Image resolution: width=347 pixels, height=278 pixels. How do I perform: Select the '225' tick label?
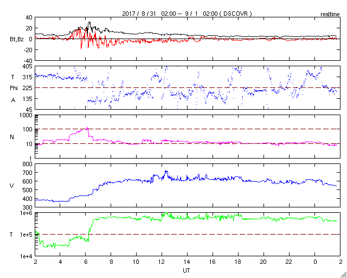tap(28, 88)
